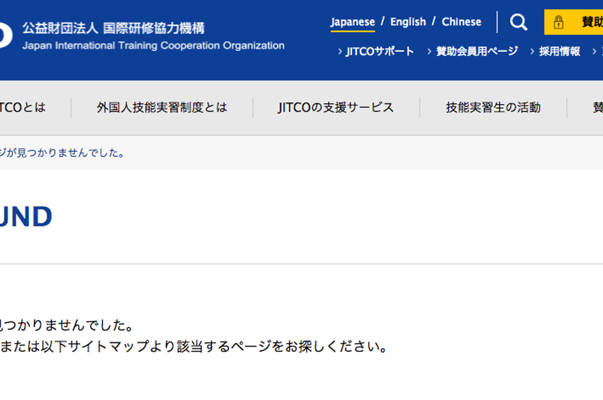Image resolution: width=603 pixels, height=400 pixels.
Task: Click the 公益財団法人 国際研修協力機構 site title
Action: 113,28
